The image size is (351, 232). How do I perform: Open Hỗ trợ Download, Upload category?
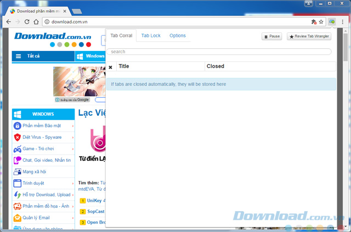(47, 195)
